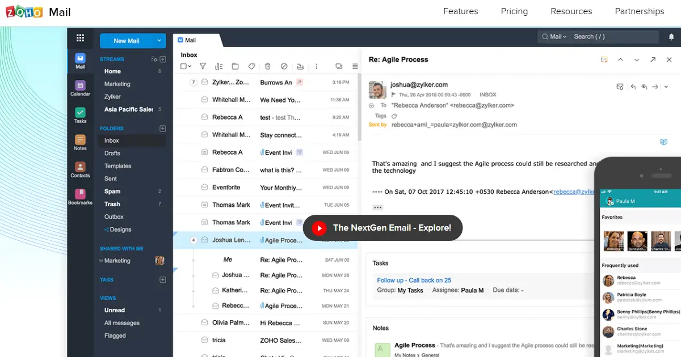The image size is (681, 357).
Task: Open Partnerships in the top navigation
Action: click(x=640, y=11)
